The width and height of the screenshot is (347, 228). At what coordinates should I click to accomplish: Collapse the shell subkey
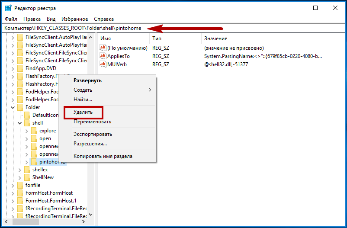tap(20, 123)
